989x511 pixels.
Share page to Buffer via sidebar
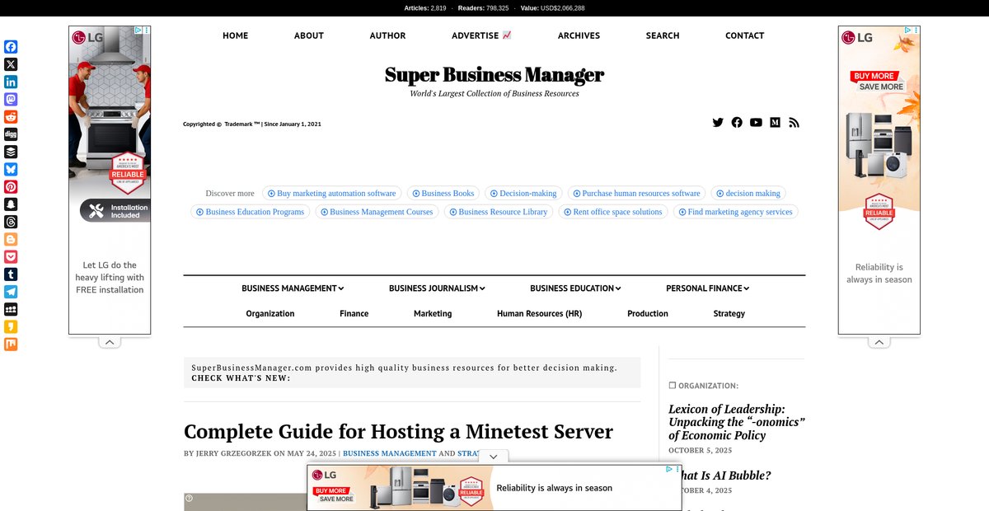click(11, 152)
